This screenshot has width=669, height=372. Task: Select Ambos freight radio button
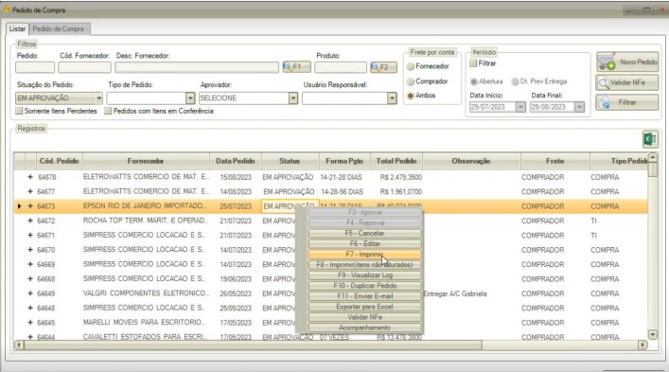[x=411, y=96]
